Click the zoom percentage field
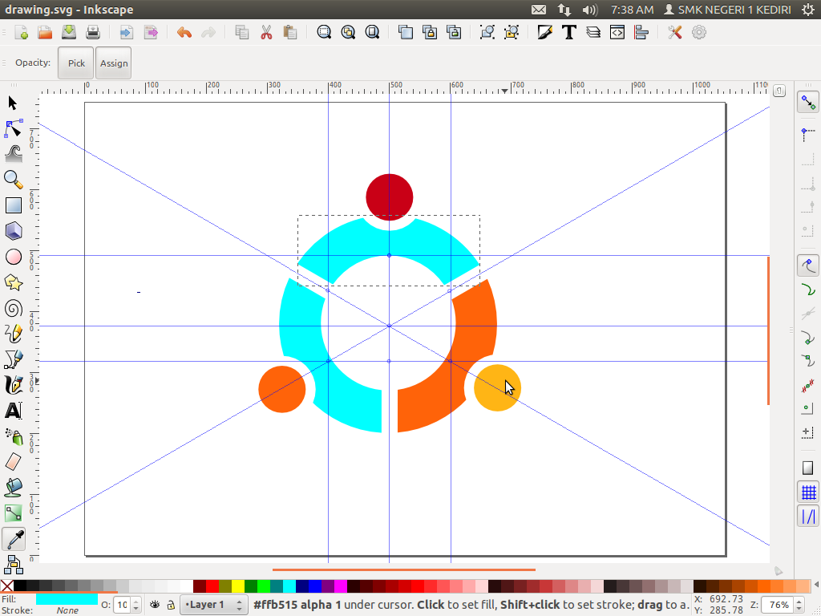Screen dimensions: 821x616 [777, 605]
